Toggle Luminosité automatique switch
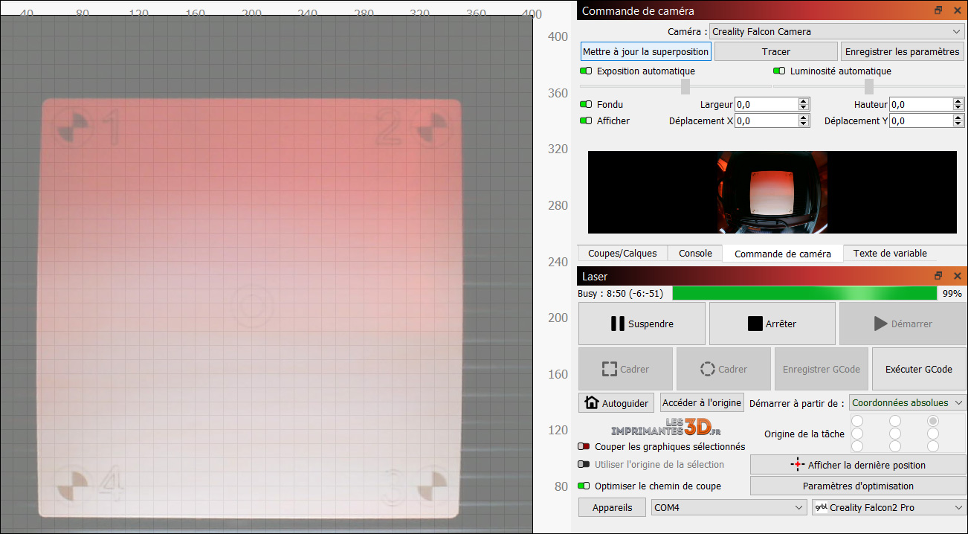The width and height of the screenshot is (968, 534). click(779, 71)
